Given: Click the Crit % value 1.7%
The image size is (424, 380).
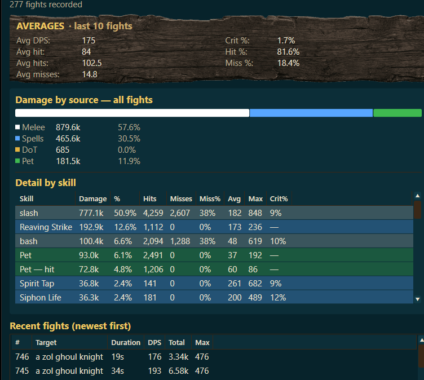Looking at the screenshot, I should click(x=286, y=41).
